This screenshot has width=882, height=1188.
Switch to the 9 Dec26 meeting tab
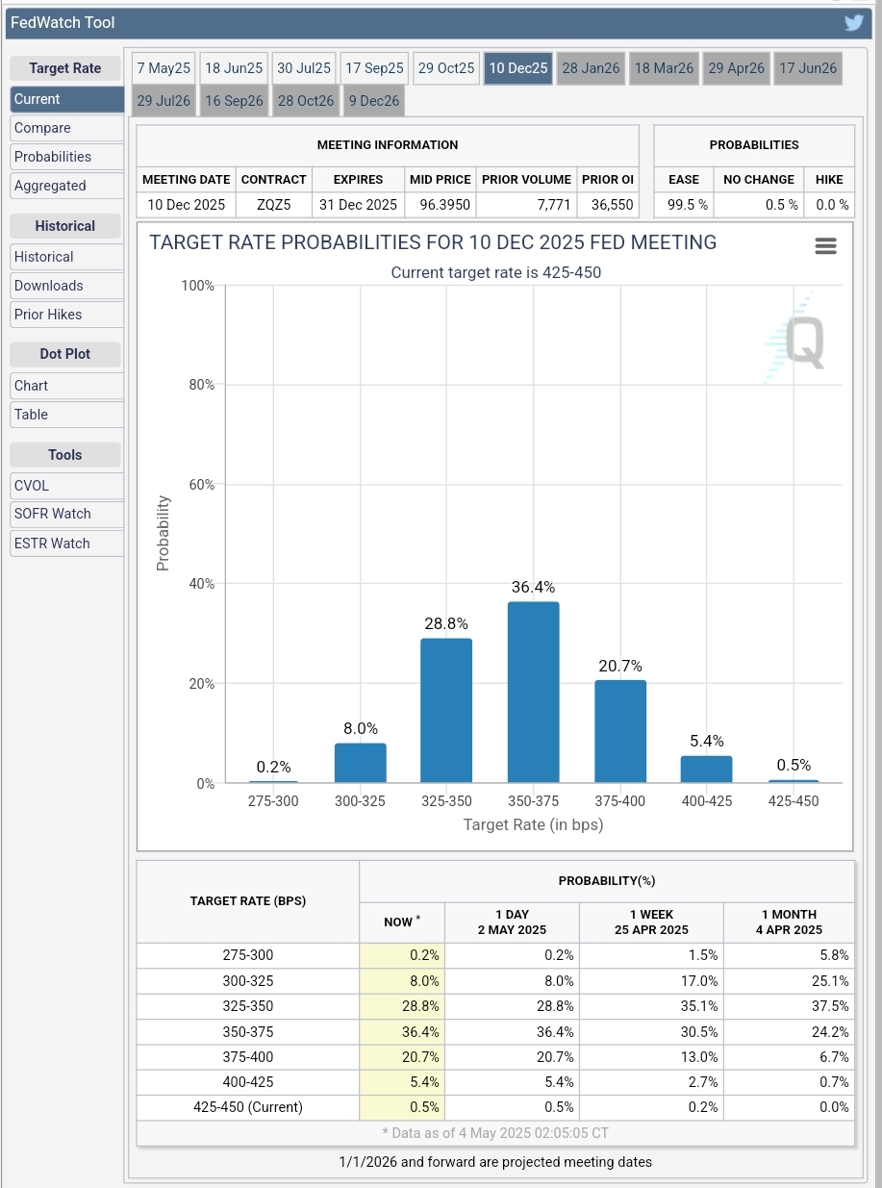(x=374, y=101)
